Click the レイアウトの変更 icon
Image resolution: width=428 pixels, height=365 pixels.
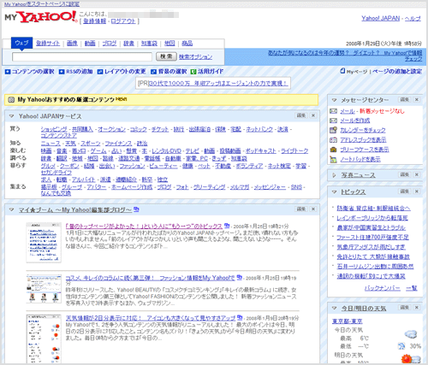pos(100,72)
